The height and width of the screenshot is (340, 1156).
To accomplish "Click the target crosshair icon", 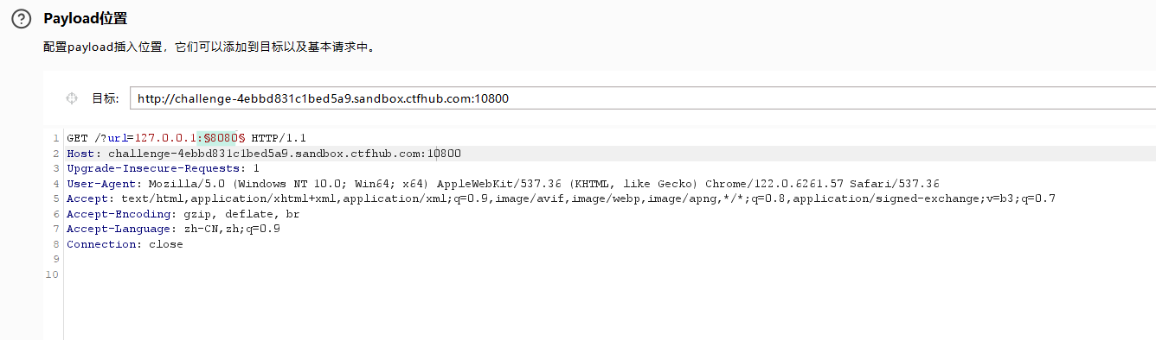I will [73, 98].
